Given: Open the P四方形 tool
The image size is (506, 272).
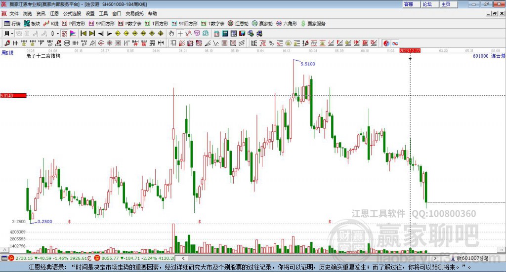Looking at the screenshot, I should (x=74, y=24).
